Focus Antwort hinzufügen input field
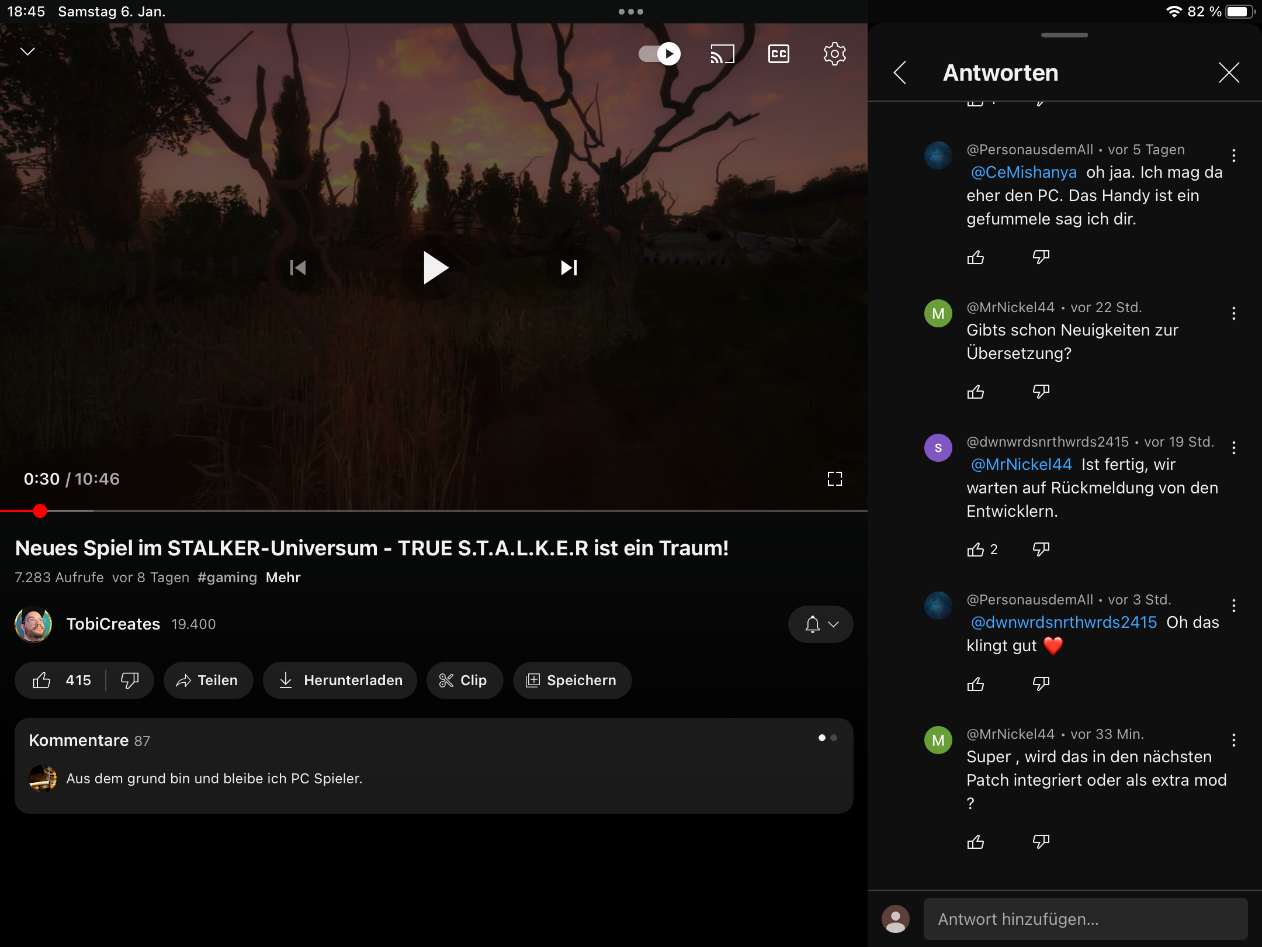Image resolution: width=1262 pixels, height=947 pixels. [1085, 919]
